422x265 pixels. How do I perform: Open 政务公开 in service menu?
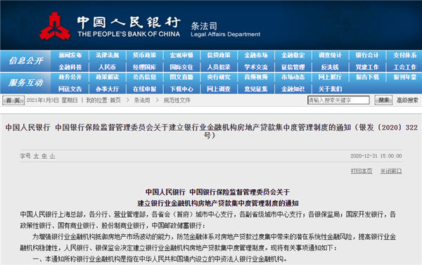coord(70,77)
